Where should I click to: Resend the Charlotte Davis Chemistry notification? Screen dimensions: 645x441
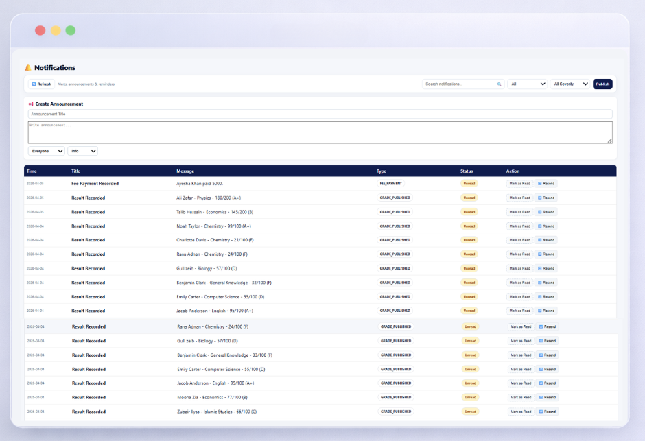(x=546, y=240)
